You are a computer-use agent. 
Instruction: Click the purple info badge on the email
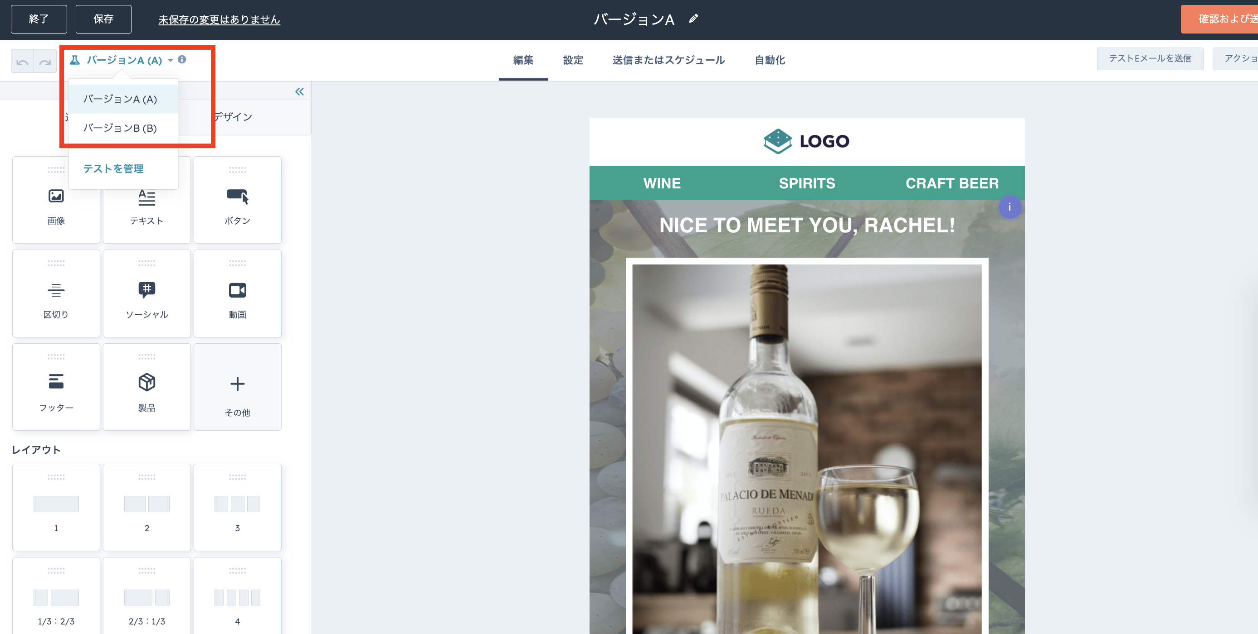[x=1009, y=207]
